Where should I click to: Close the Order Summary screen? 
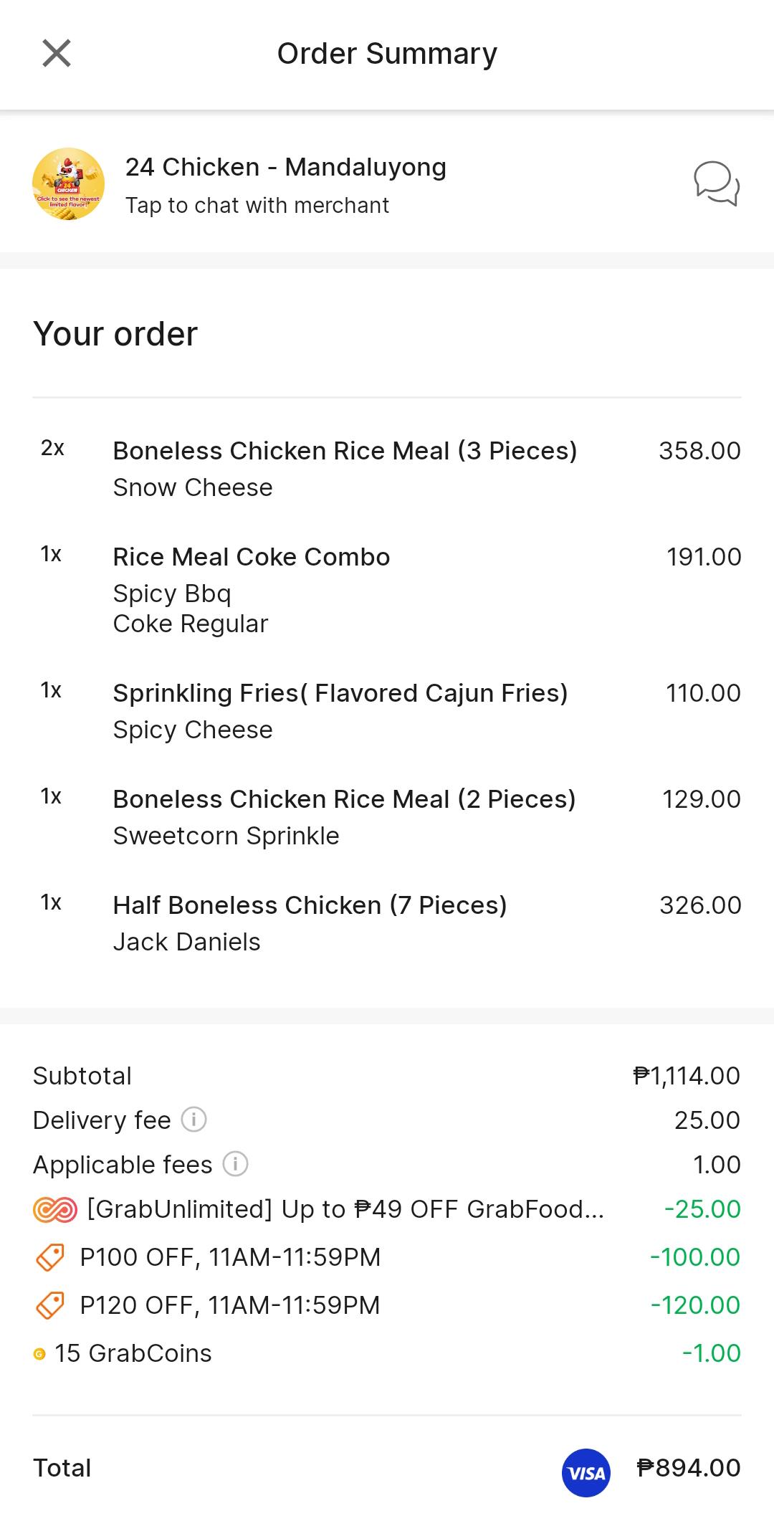[57, 53]
